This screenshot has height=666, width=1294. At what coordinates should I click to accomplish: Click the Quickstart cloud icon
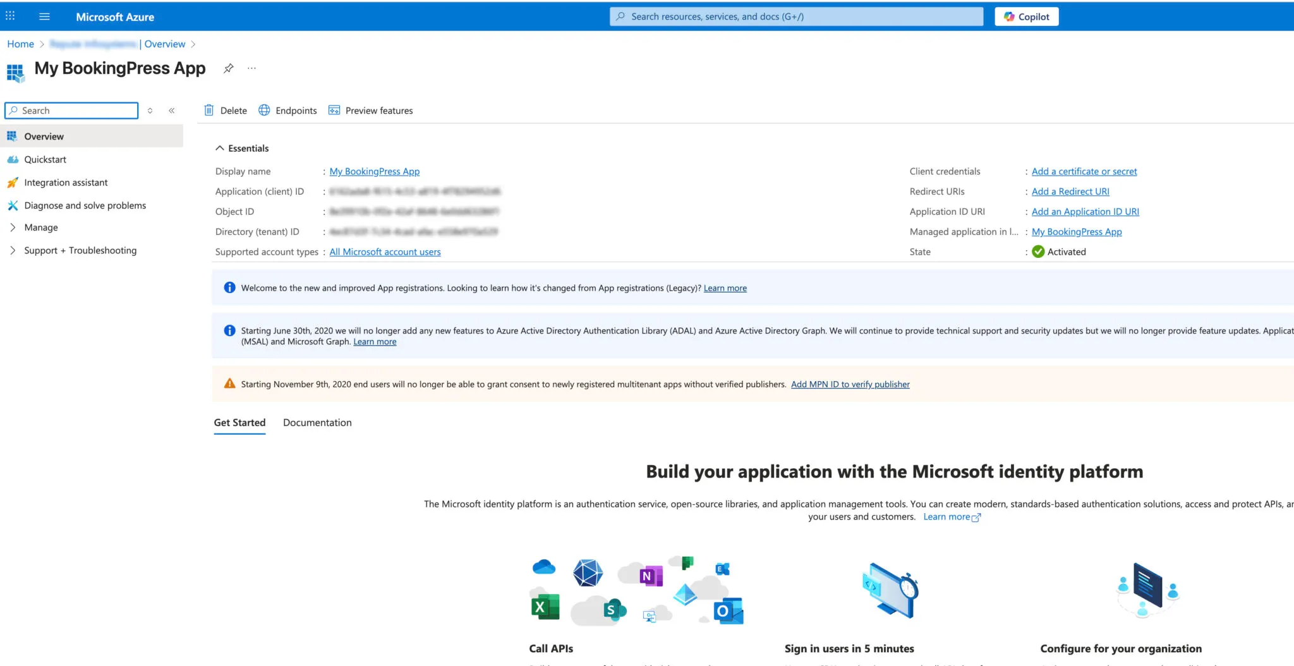click(13, 159)
